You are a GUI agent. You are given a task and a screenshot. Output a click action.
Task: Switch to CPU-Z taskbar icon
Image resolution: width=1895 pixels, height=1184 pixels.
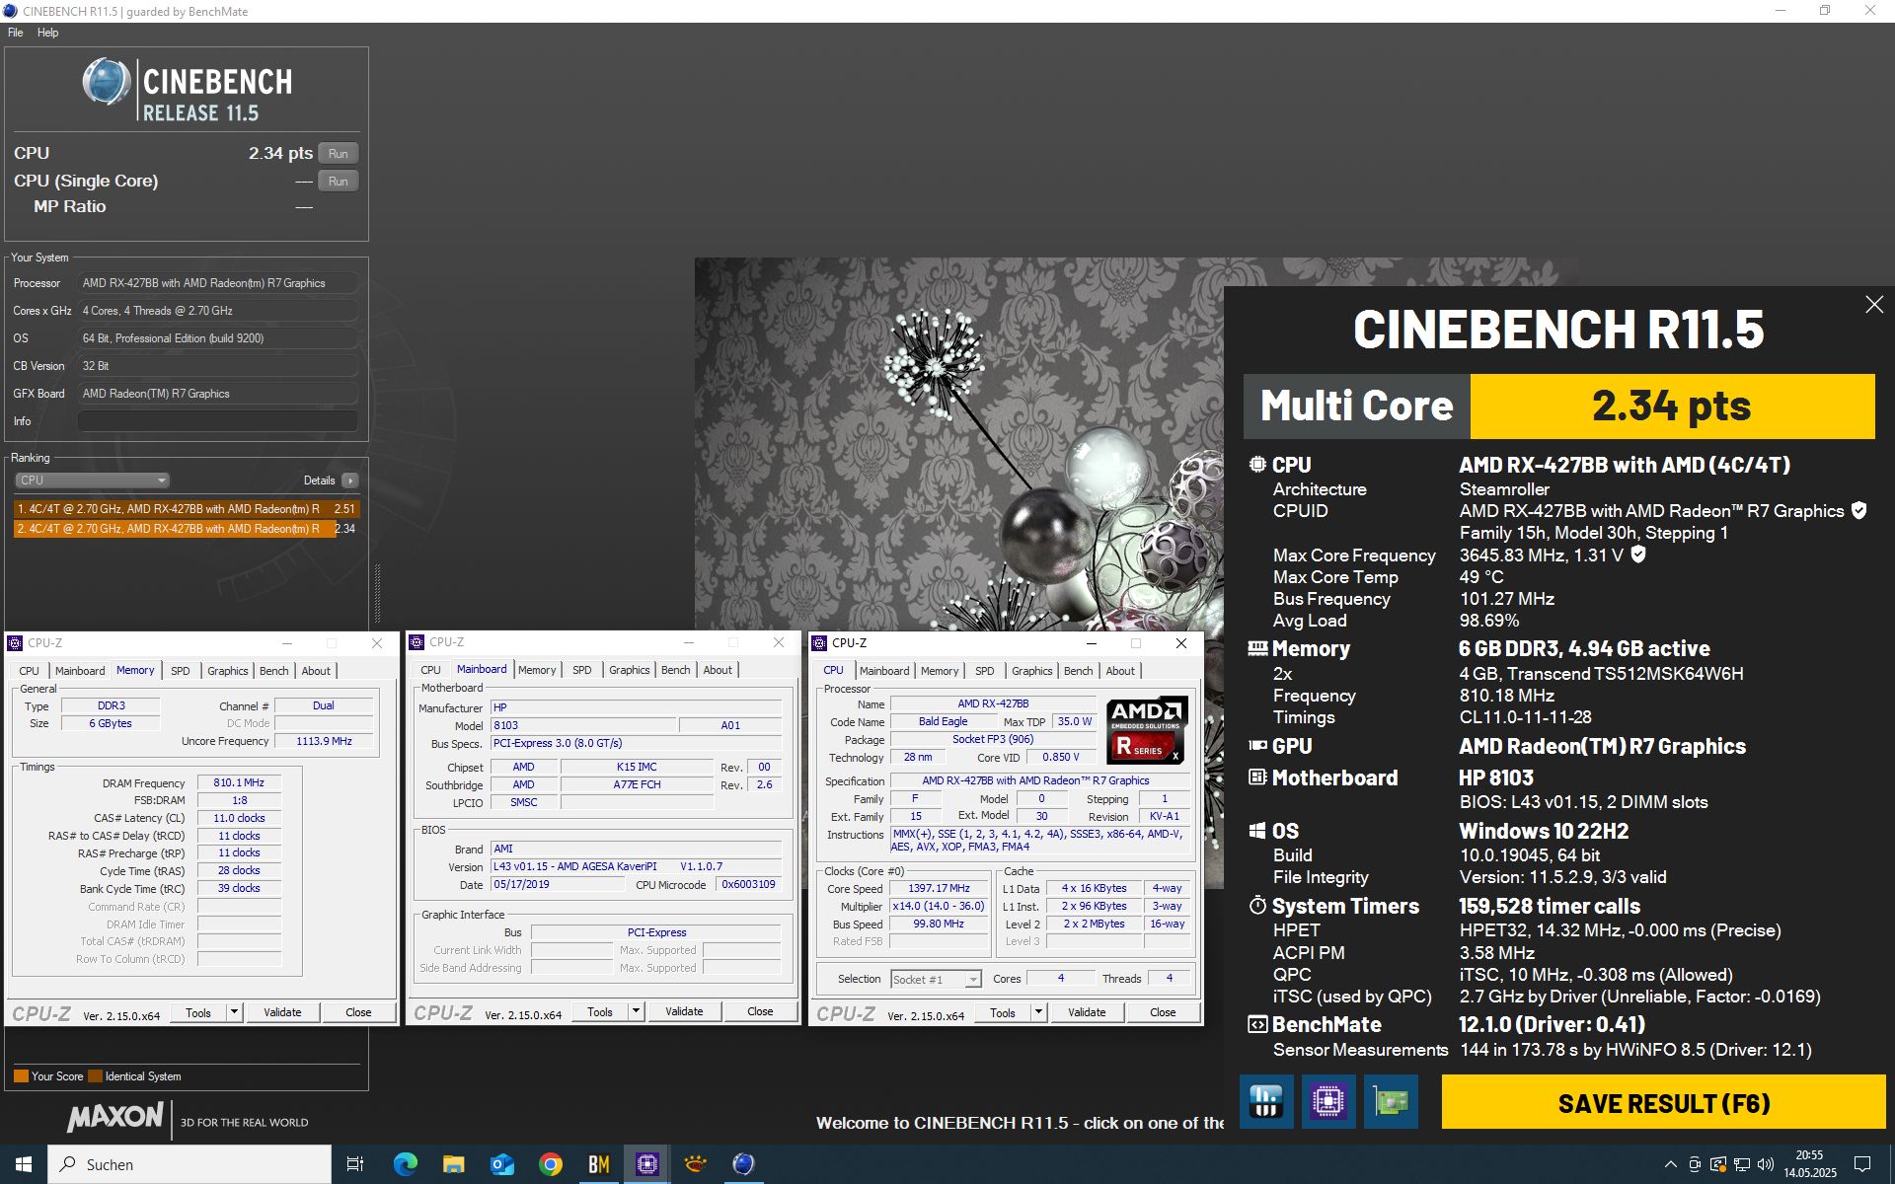646,1164
